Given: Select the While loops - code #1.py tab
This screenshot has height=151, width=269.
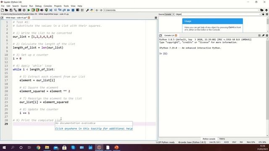Looking at the screenshot, I should tap(16, 18).
